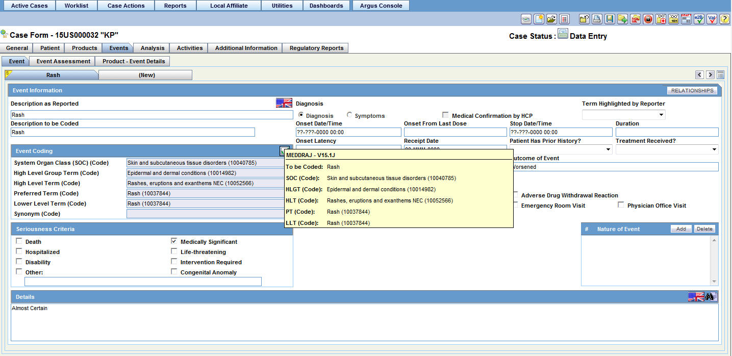Open a case using the open folder icon
The height and width of the screenshot is (356, 732).
tap(551, 19)
